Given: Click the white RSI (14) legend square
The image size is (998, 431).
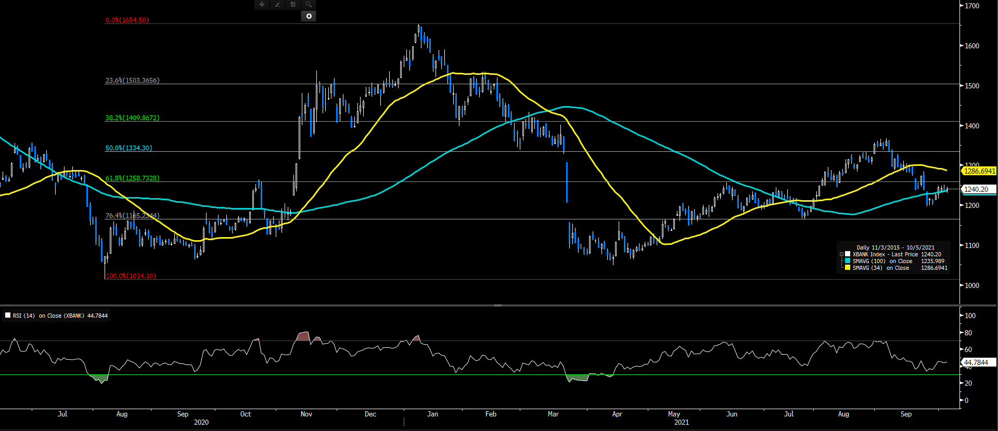Looking at the screenshot, I should coord(8,315).
